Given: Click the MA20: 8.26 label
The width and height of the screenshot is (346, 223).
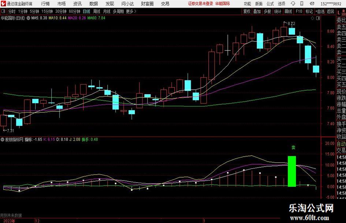Looking at the screenshot, I should (77, 18).
